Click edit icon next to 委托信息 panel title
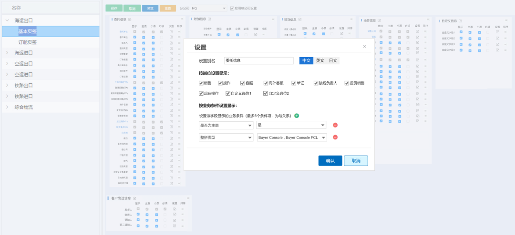 tap(130, 20)
